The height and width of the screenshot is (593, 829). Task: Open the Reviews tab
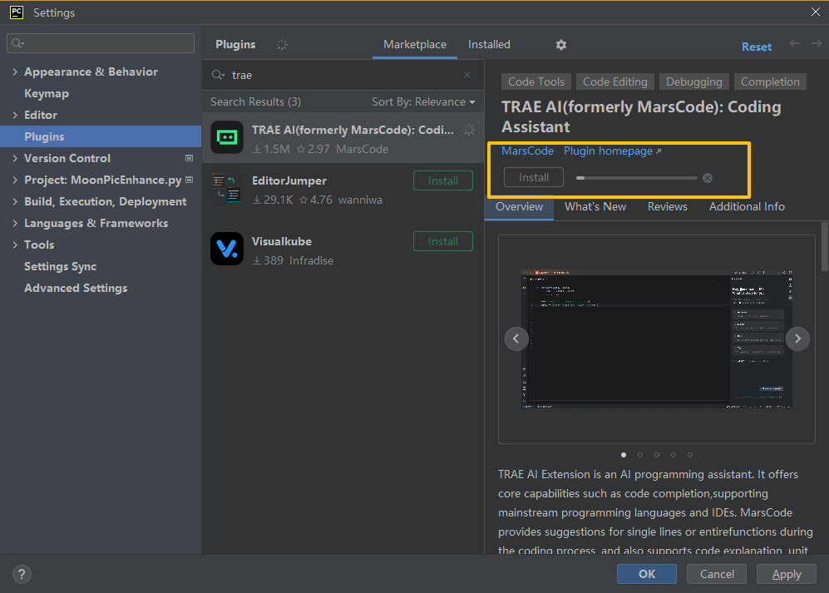[x=667, y=207]
